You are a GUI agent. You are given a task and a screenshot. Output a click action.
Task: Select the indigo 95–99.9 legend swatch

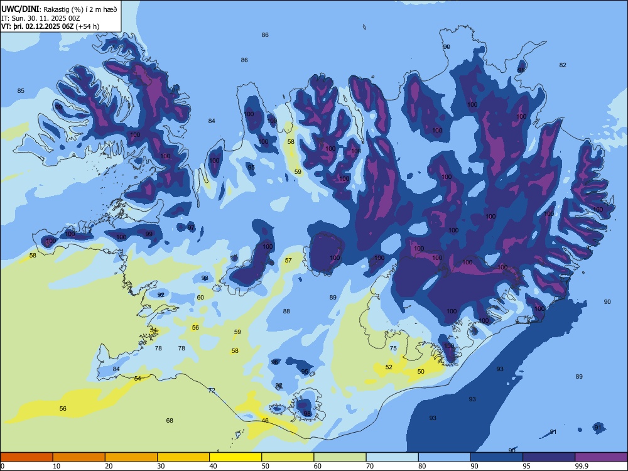549,457
